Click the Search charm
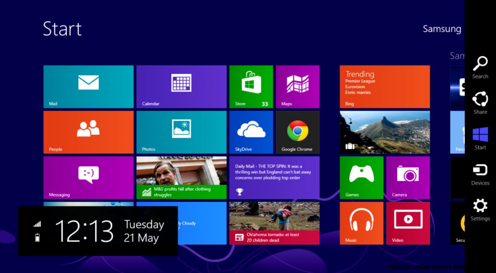The image size is (496, 273). tap(480, 67)
